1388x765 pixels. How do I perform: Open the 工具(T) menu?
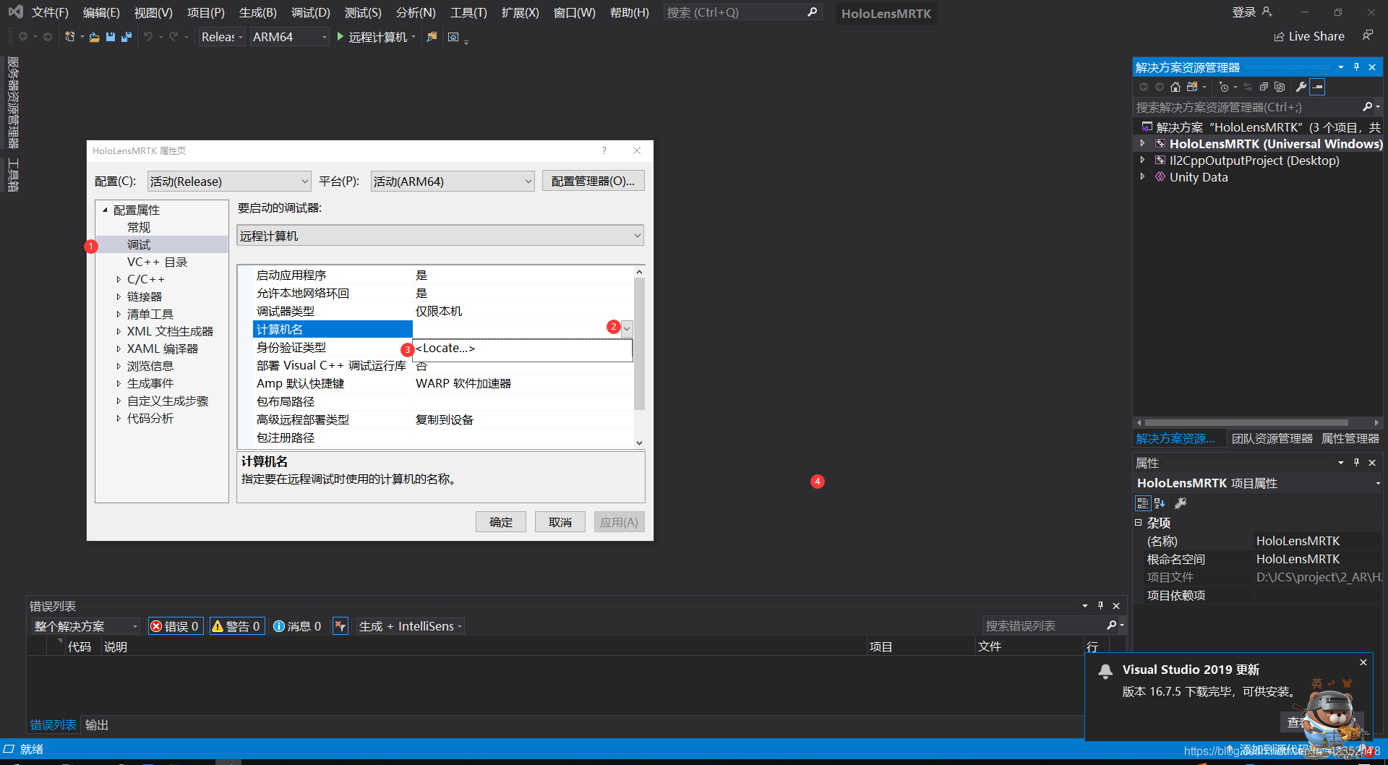pos(468,12)
